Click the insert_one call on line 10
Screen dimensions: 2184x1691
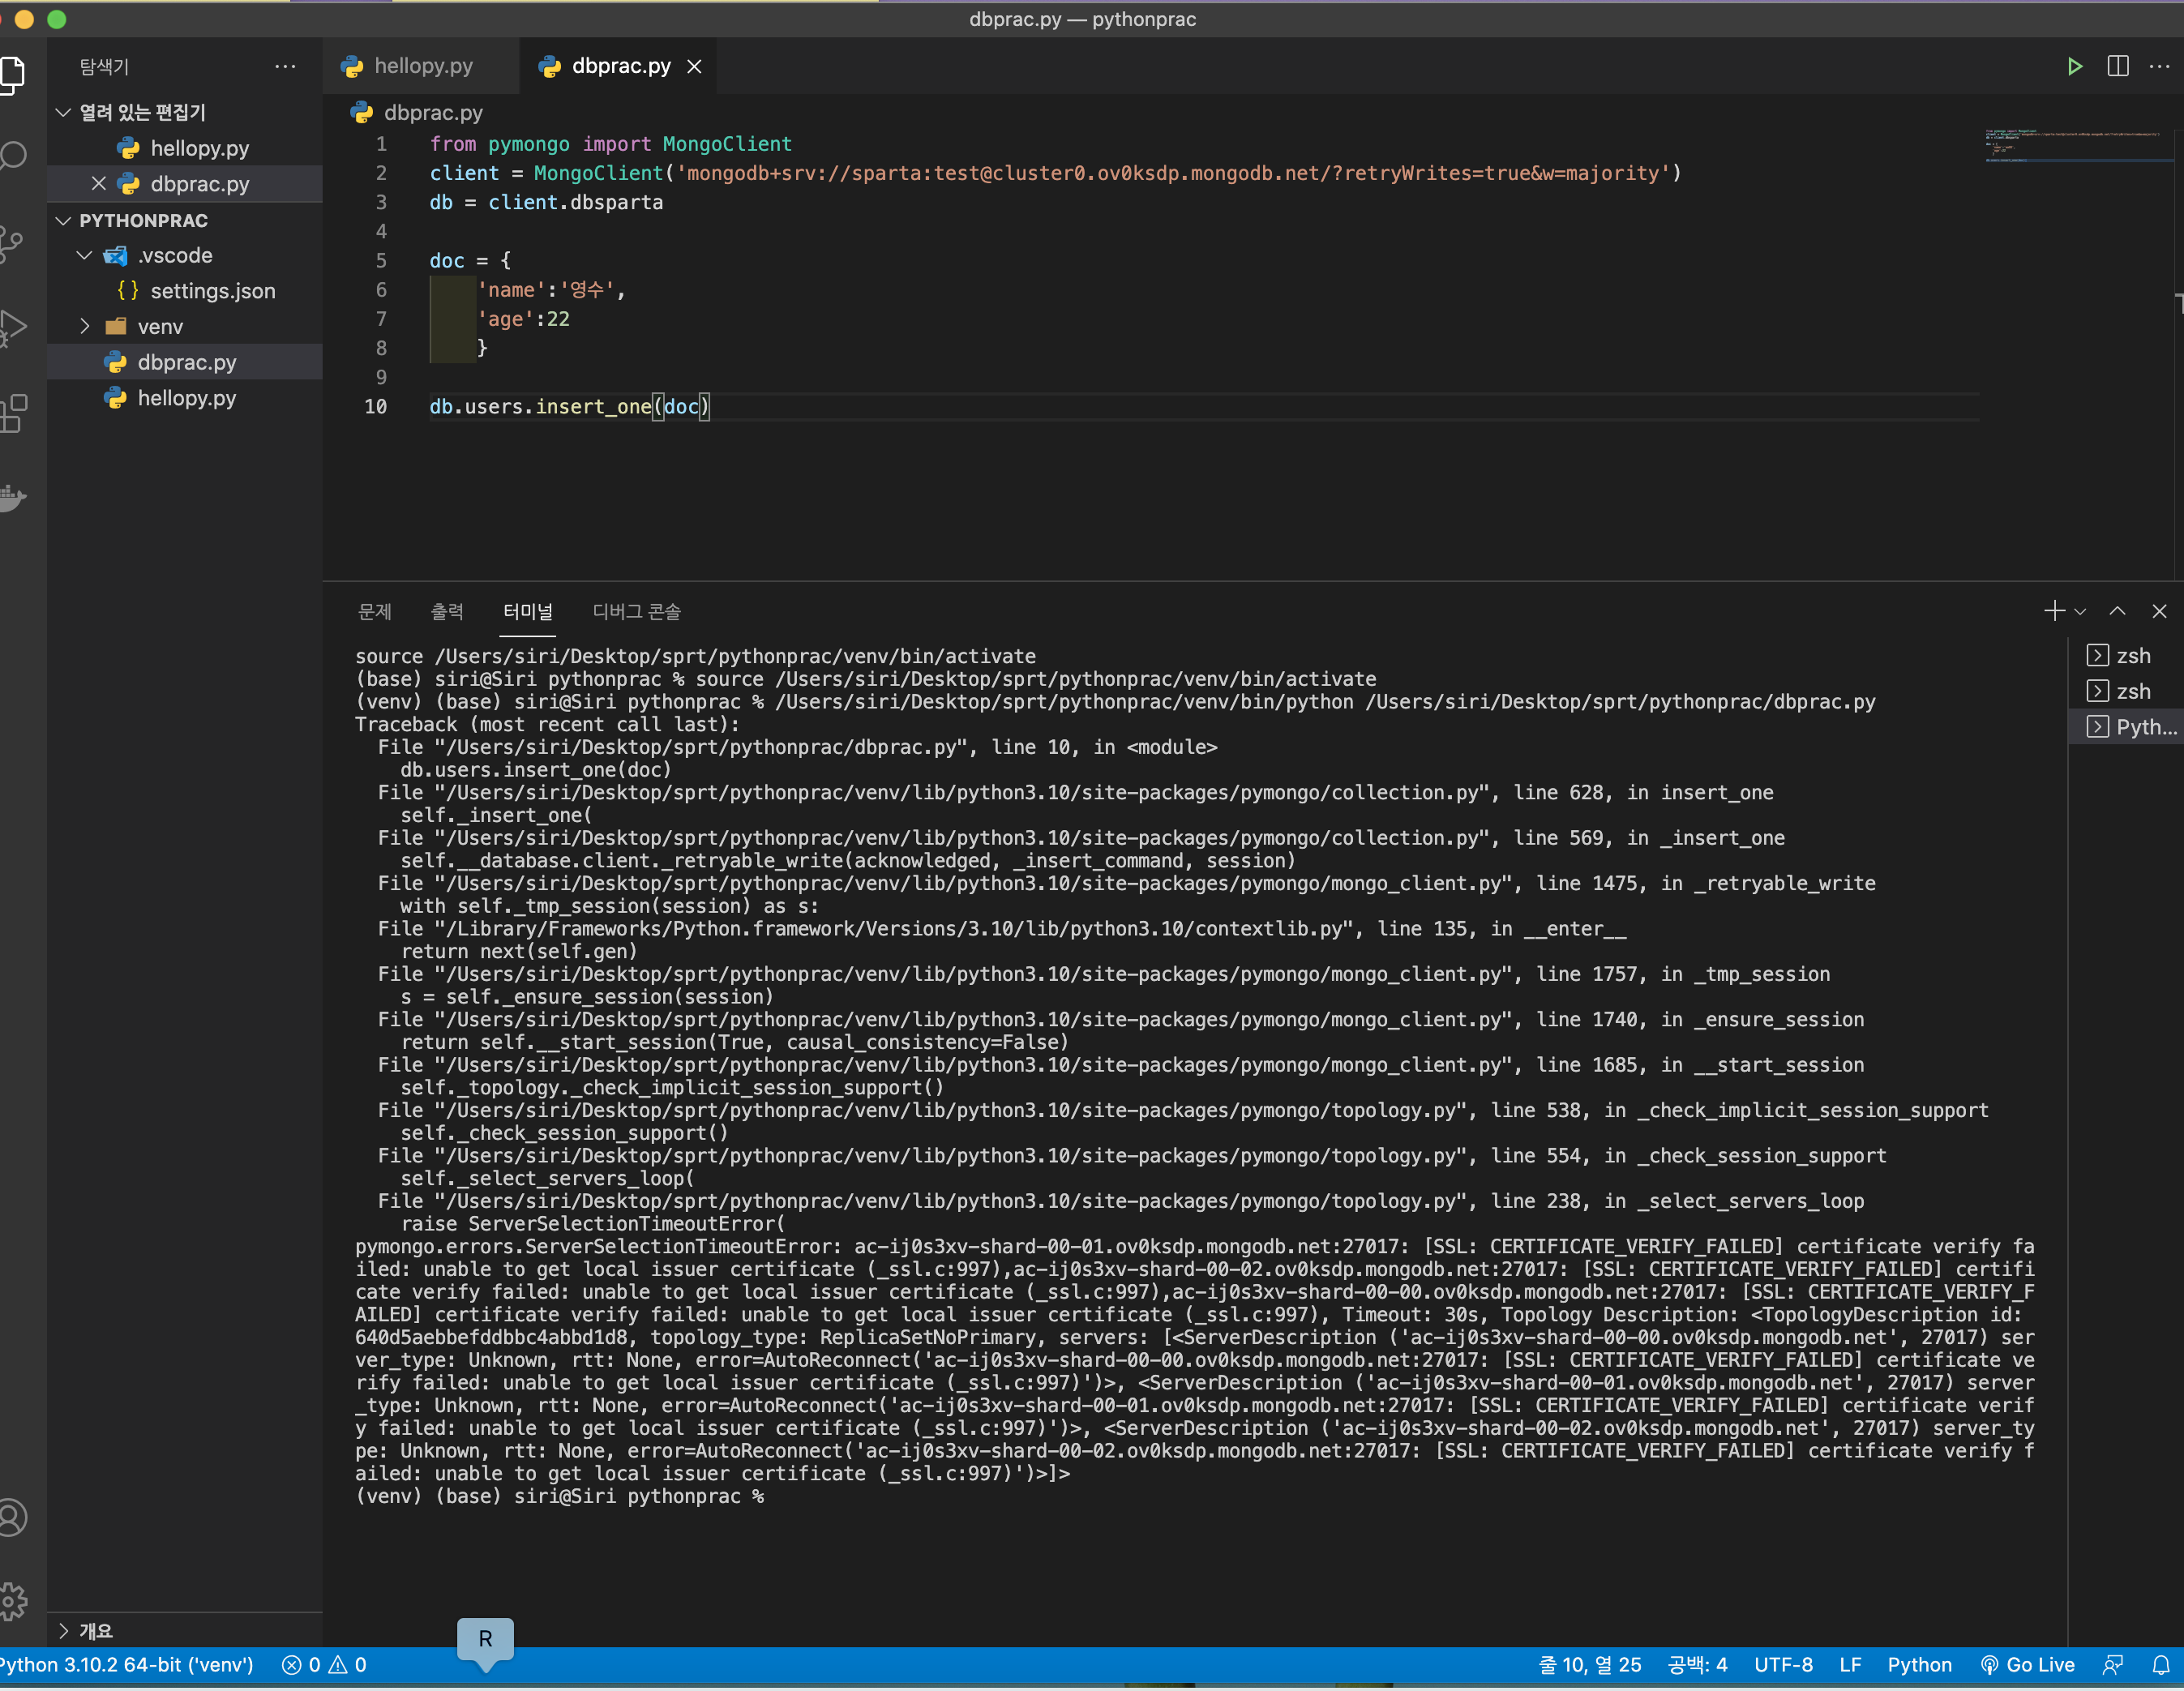point(593,407)
